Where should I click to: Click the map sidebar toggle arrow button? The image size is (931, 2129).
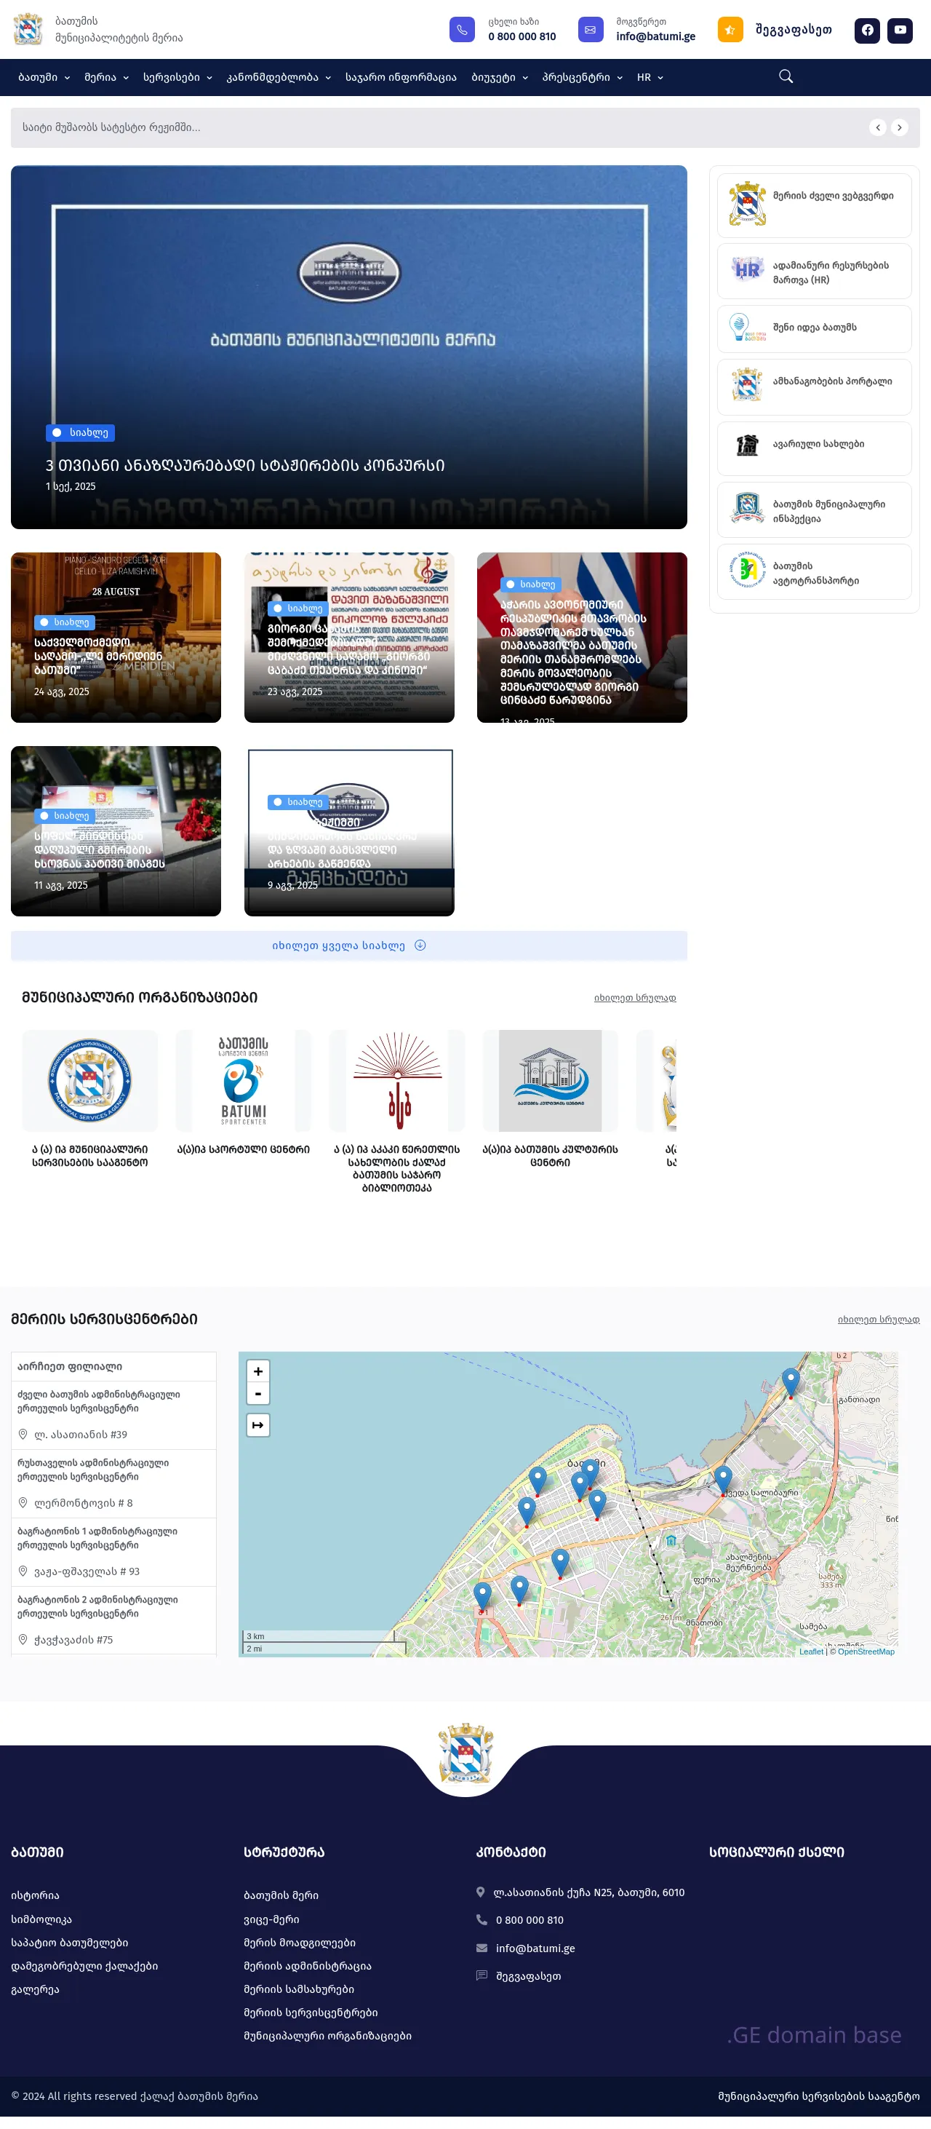257,1426
